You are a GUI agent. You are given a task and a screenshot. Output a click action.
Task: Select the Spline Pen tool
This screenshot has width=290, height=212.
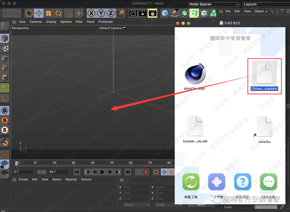click(x=175, y=13)
